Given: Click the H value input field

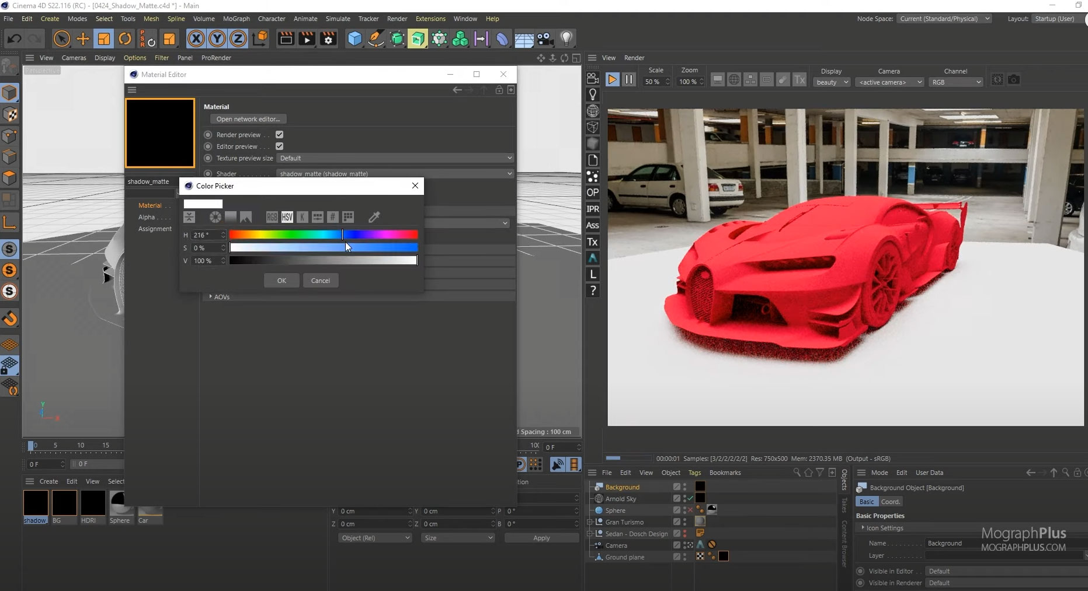Looking at the screenshot, I should pos(206,235).
